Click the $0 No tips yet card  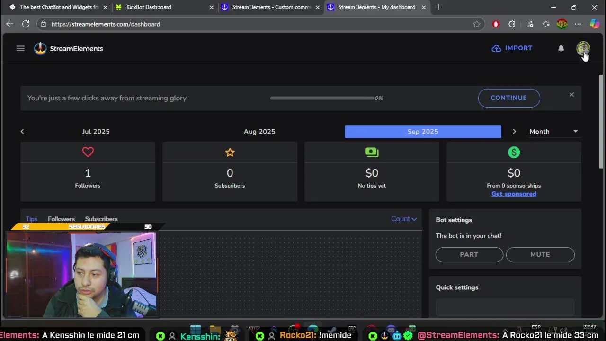tap(372, 171)
